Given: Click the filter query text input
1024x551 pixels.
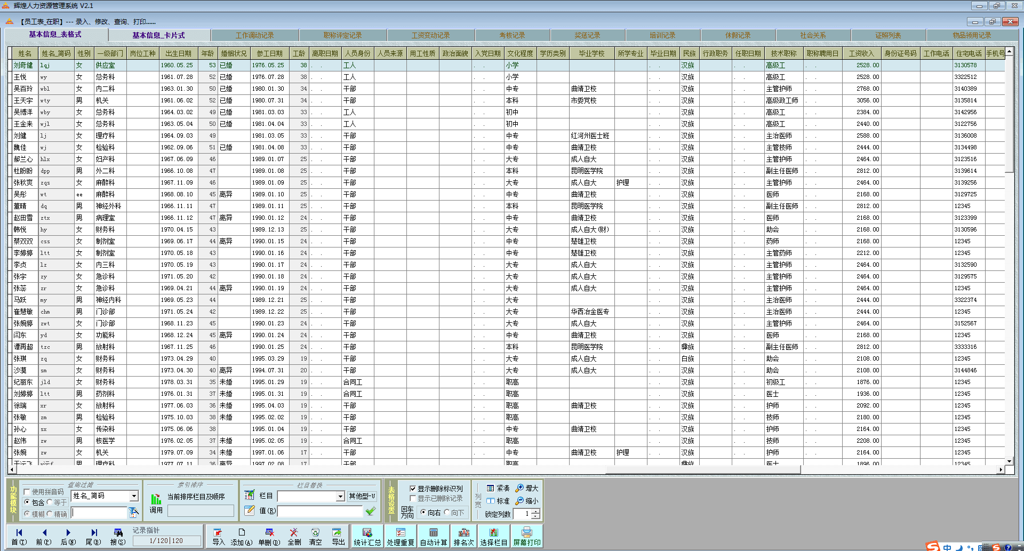Looking at the screenshot, I should [x=100, y=513].
